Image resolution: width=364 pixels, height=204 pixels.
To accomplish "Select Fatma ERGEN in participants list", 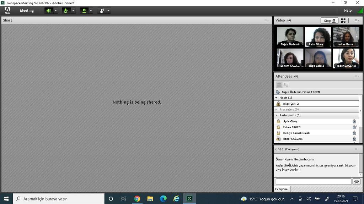I will pyautogui.click(x=292, y=127).
